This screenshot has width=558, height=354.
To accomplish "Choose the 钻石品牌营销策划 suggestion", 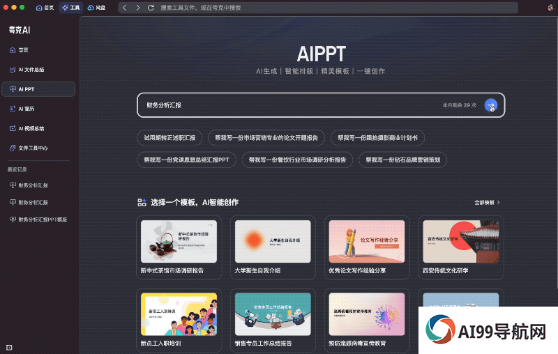I will click(403, 160).
